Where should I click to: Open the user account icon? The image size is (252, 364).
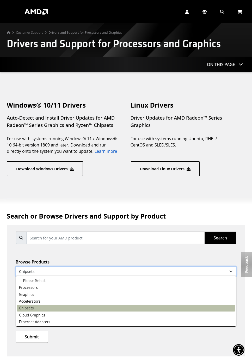pos(187,12)
